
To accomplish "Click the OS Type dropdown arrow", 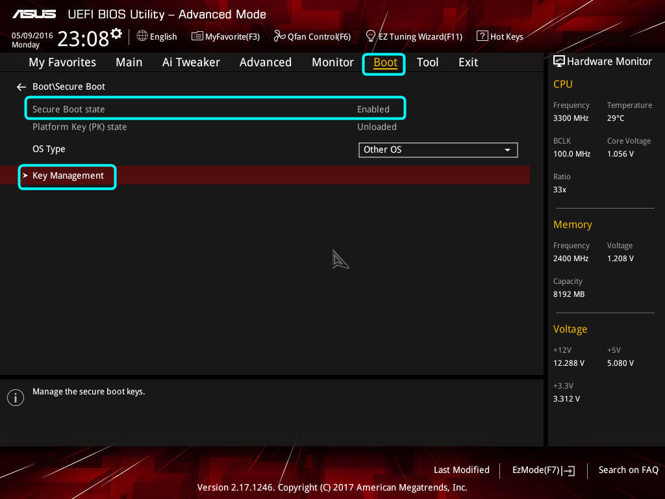I will 507,150.
